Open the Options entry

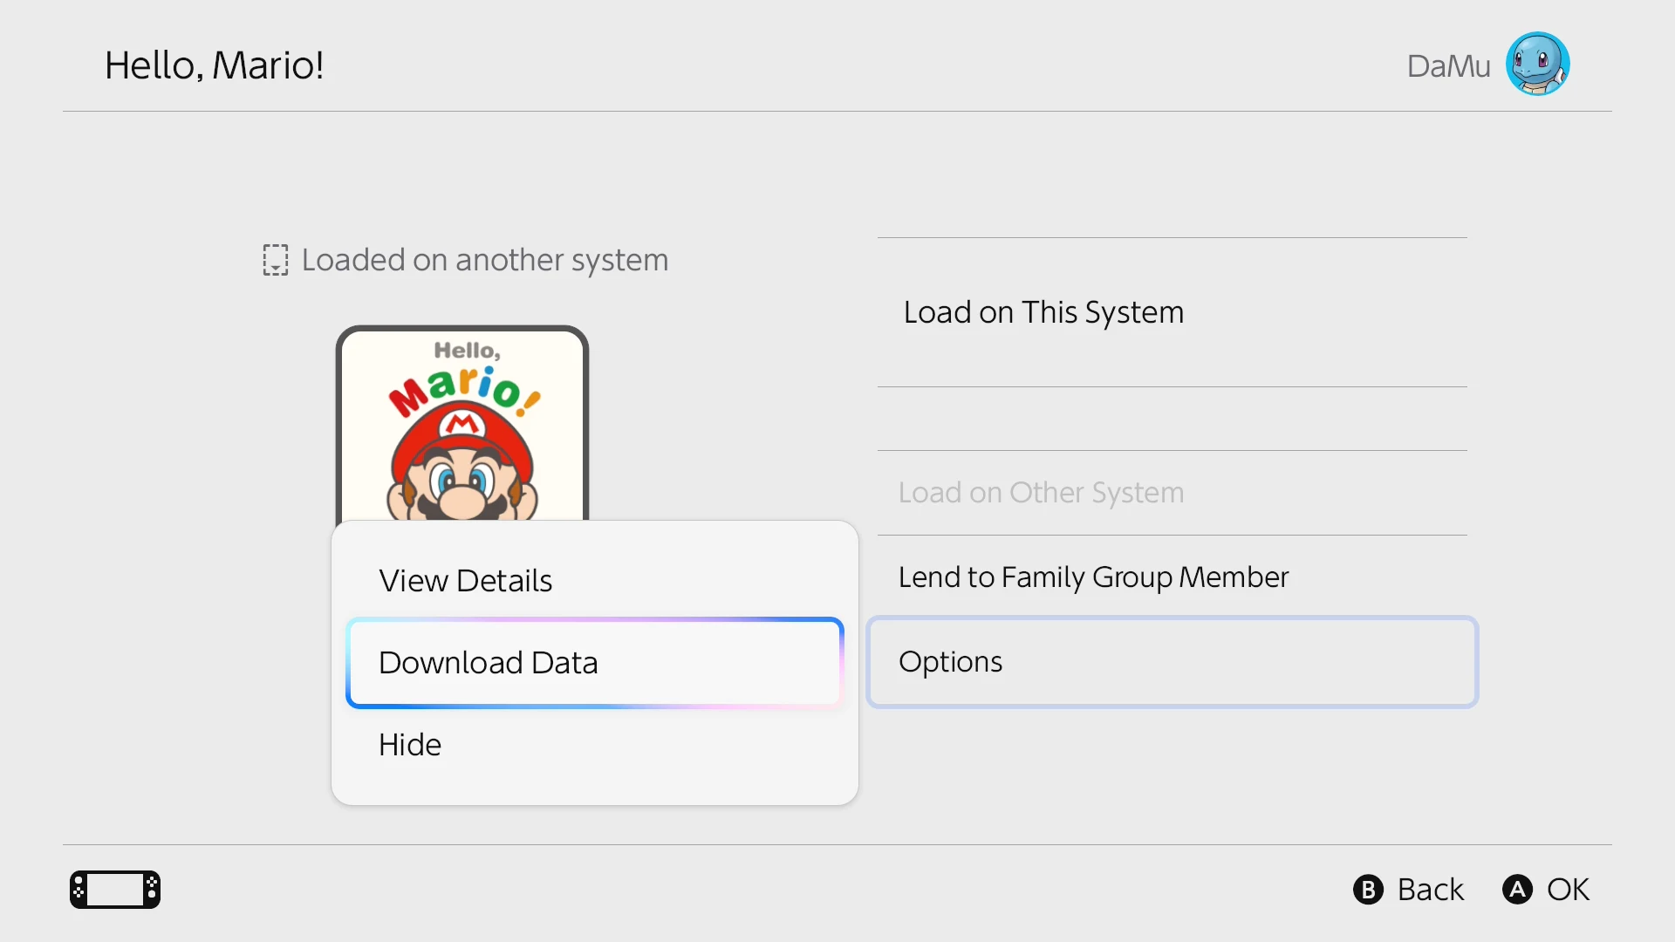[1172, 662]
